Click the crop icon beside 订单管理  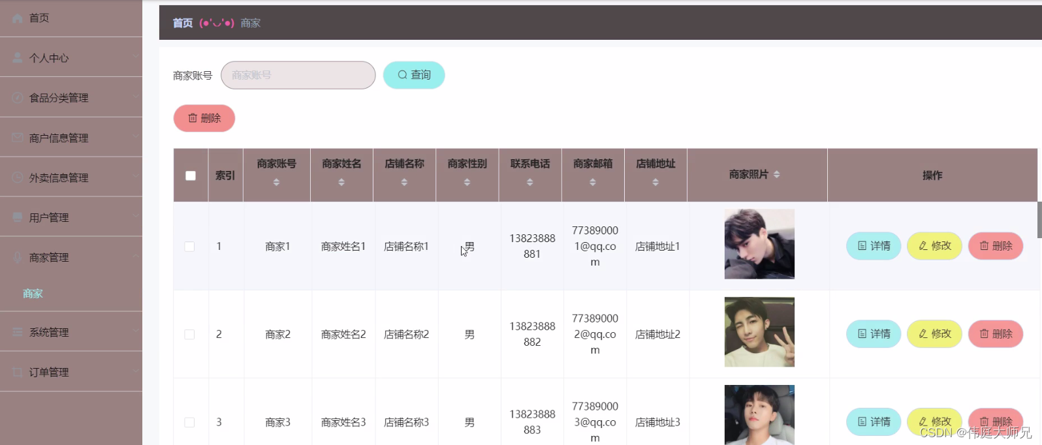point(18,372)
